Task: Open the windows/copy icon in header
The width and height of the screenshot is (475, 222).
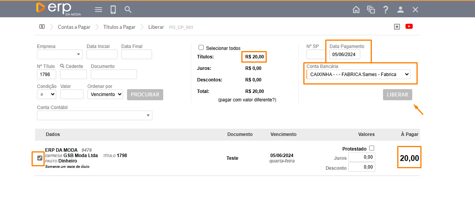Action: tap(371, 10)
